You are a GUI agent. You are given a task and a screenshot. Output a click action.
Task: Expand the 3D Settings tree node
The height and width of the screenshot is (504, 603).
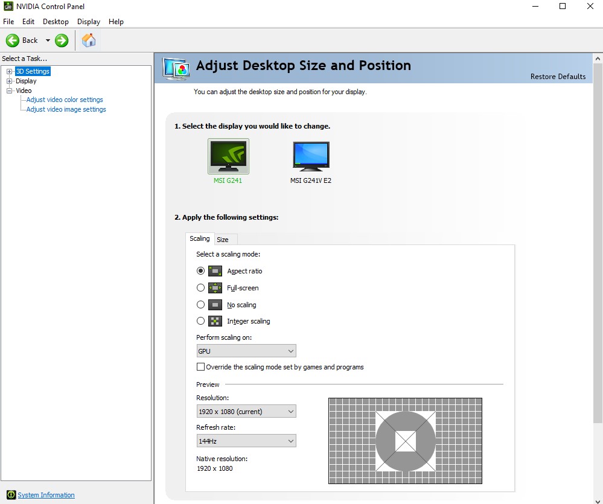tap(9, 71)
